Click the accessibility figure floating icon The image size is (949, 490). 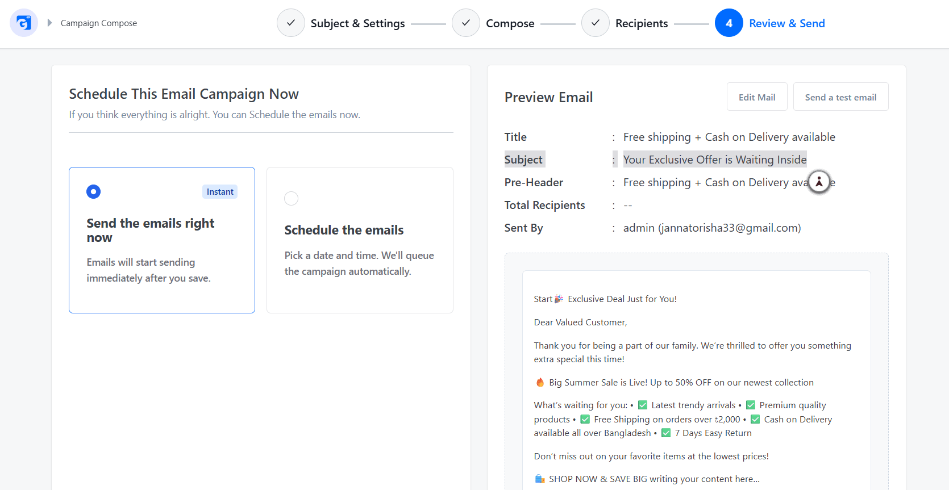[819, 182]
